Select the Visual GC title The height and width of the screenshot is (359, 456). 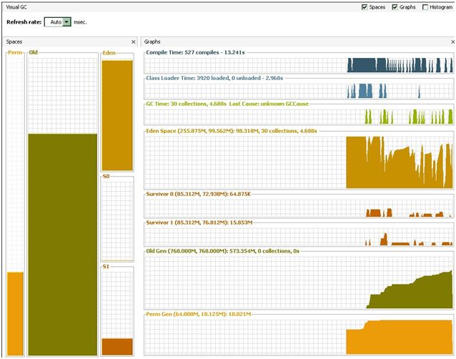point(16,7)
